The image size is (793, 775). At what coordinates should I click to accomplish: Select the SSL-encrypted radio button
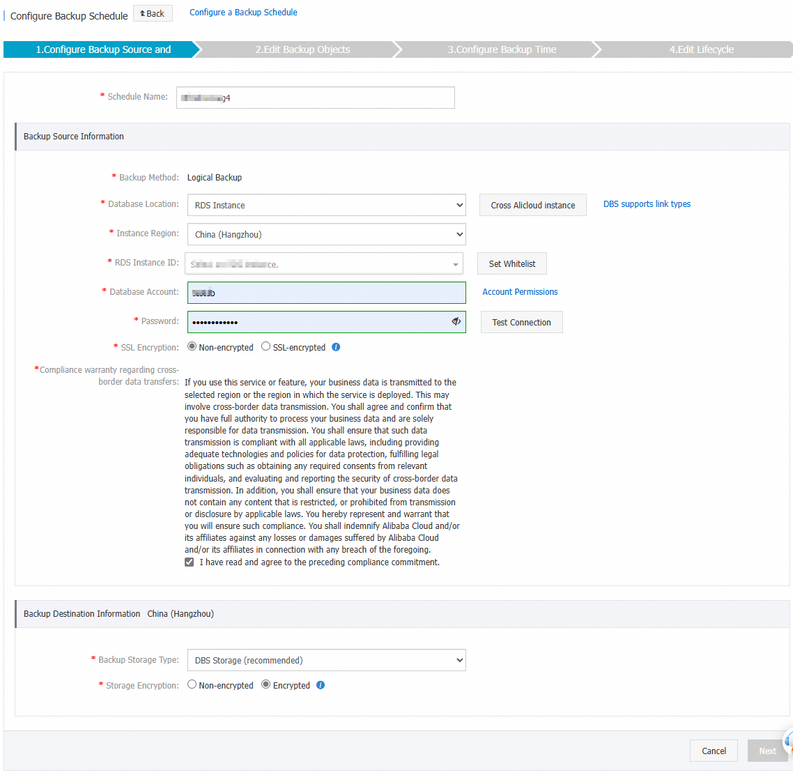pyautogui.click(x=266, y=346)
